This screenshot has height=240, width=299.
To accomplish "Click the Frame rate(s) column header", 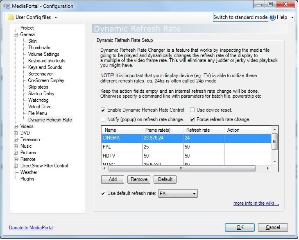I will pyautogui.click(x=163, y=130).
